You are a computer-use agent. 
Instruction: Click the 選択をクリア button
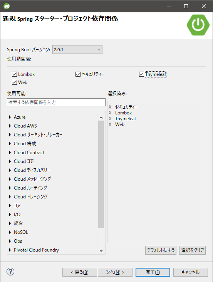pos(192,250)
